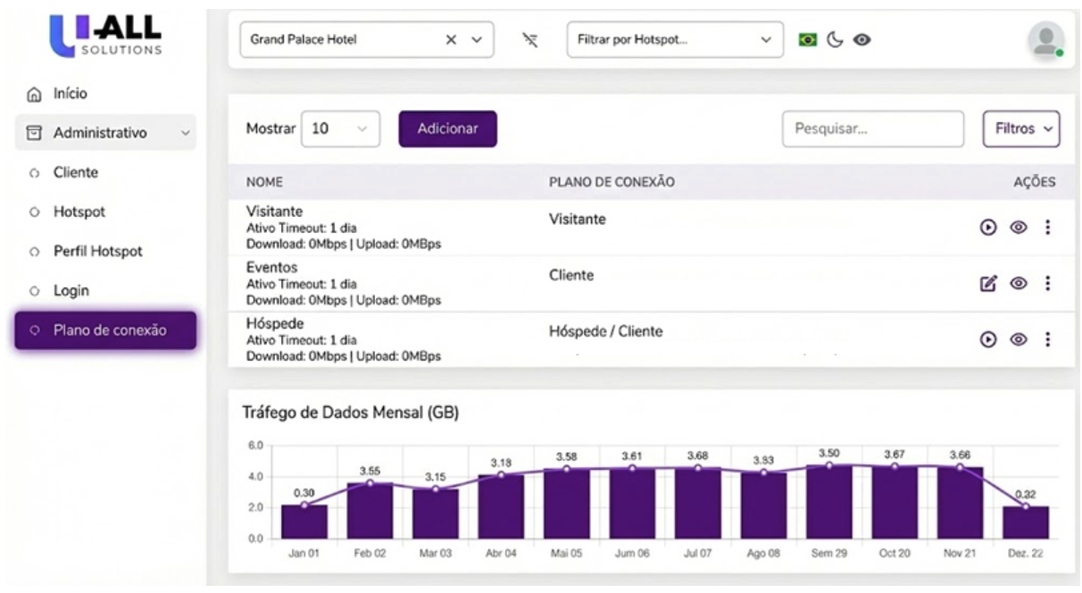This screenshot has width=1082, height=593.
Task: Toggle dark mode with the moon icon
Action: (836, 39)
